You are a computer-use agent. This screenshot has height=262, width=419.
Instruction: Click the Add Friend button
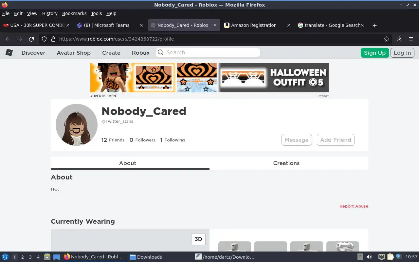(x=336, y=140)
